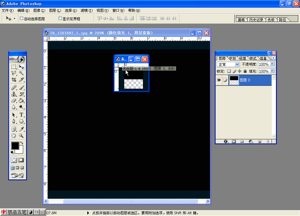300x216 pixels.
Task: Open 窗口 menu
Action: tap(118, 11)
